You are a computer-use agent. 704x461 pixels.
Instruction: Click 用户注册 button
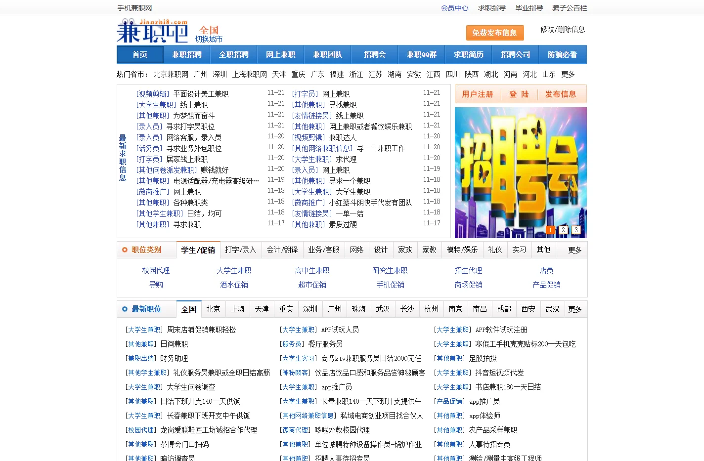point(478,94)
